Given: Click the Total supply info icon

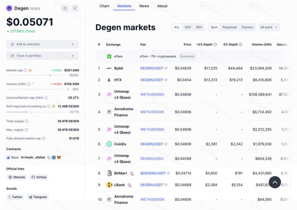Looking at the screenshot, I should pos(27,121).
